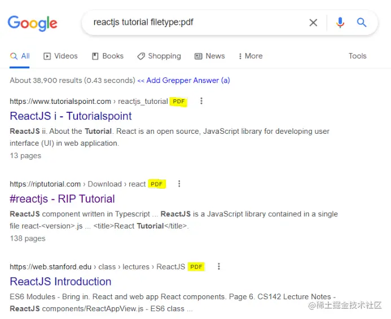Screen dimensions: 391x319
Task: Open #reactjs - RIP Tutorial result
Action: pyautogui.click(x=62, y=199)
